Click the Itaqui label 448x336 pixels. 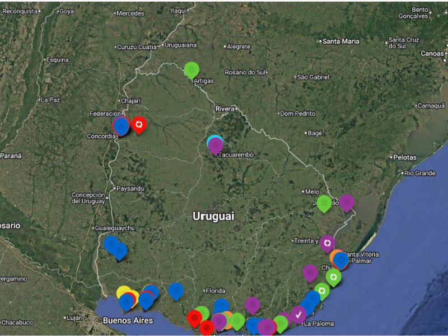(178, 11)
